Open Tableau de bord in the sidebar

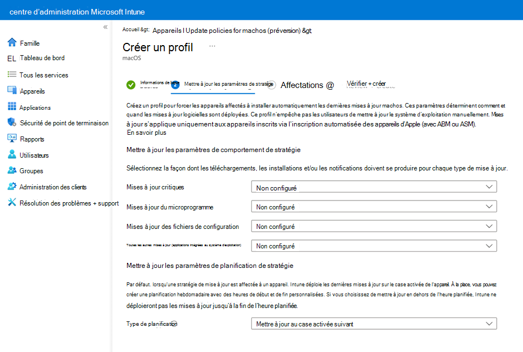(x=42, y=58)
